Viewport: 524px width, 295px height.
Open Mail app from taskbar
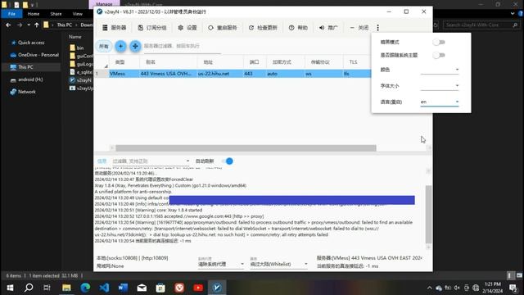(x=142, y=288)
